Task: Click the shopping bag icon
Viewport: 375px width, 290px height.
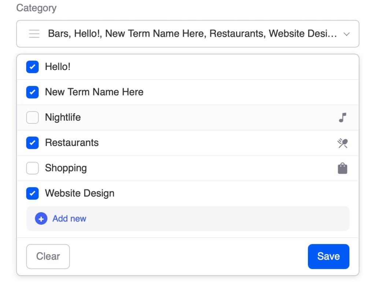Action: 342,168
